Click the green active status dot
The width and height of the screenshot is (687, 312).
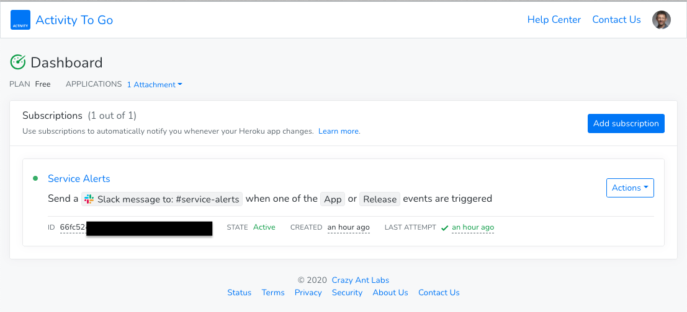click(35, 178)
